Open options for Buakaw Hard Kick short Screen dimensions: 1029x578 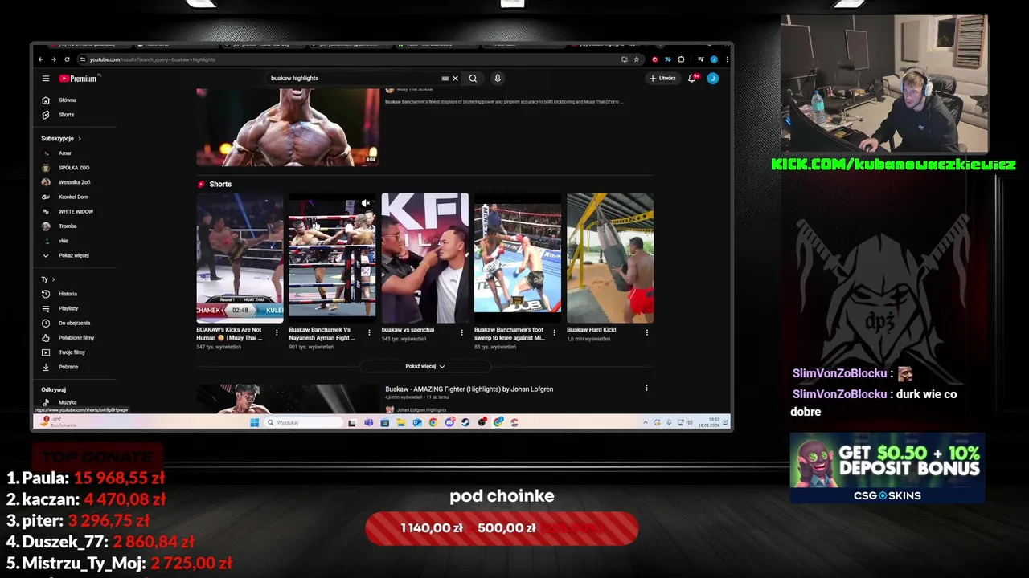(x=646, y=332)
